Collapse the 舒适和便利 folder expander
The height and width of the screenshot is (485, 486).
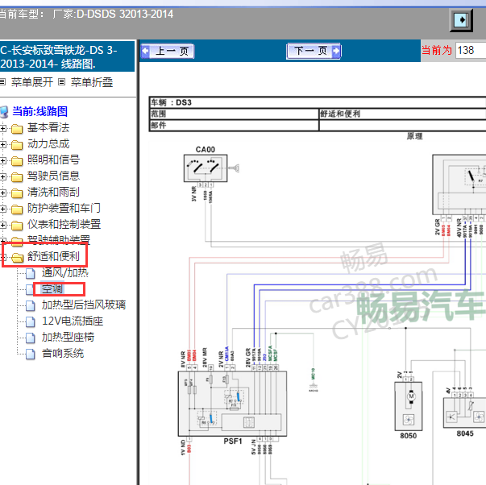point(3,257)
